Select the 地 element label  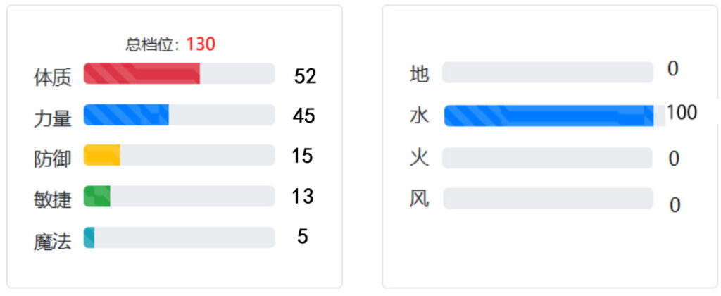coord(420,74)
